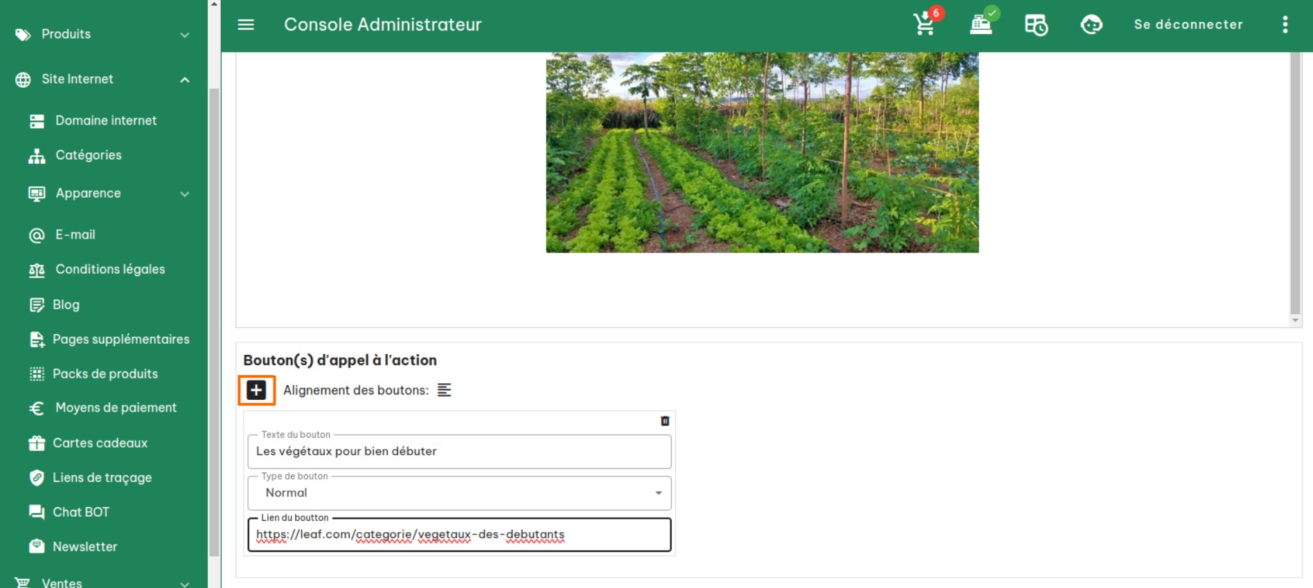Click the Texte du bouton input field
Screen dimensions: 1313x588
[x=459, y=452]
